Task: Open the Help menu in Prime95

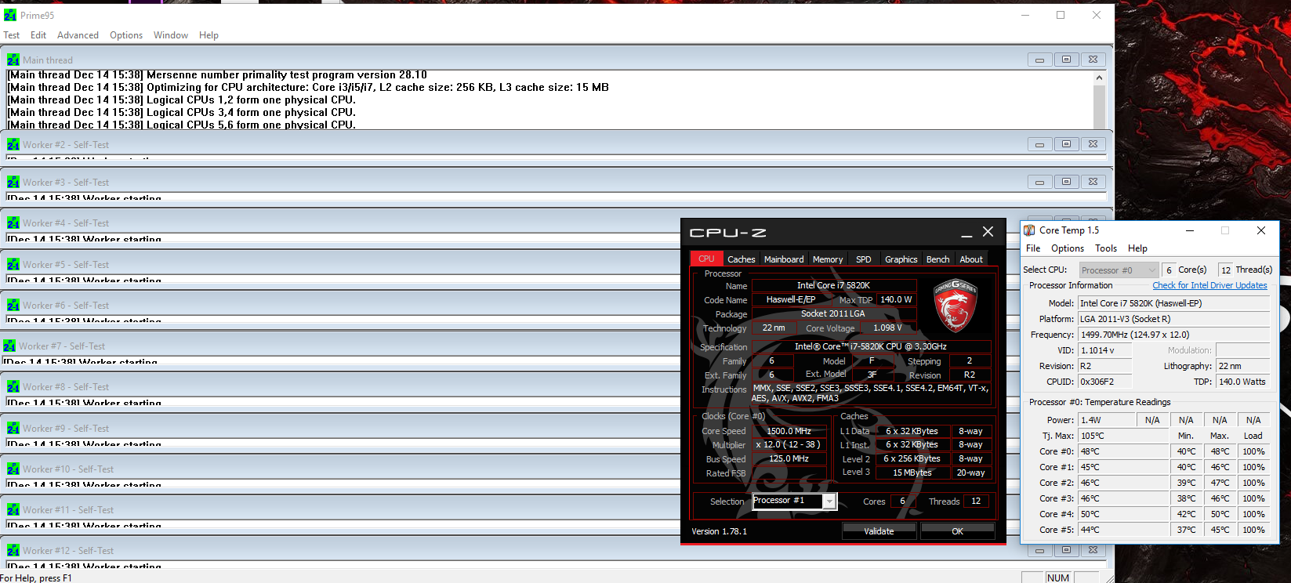Action: tap(209, 35)
